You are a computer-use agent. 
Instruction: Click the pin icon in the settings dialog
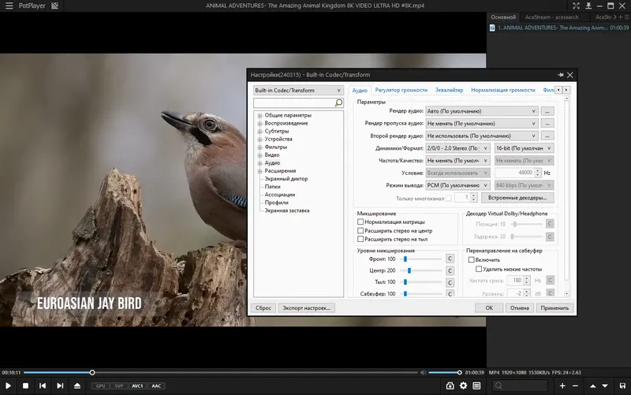coord(560,74)
